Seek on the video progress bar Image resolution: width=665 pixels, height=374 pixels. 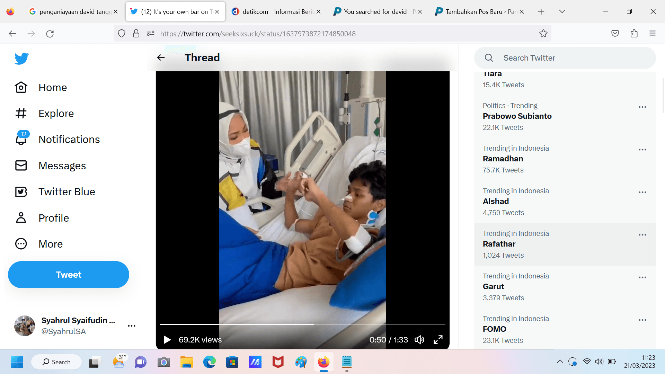(x=303, y=324)
